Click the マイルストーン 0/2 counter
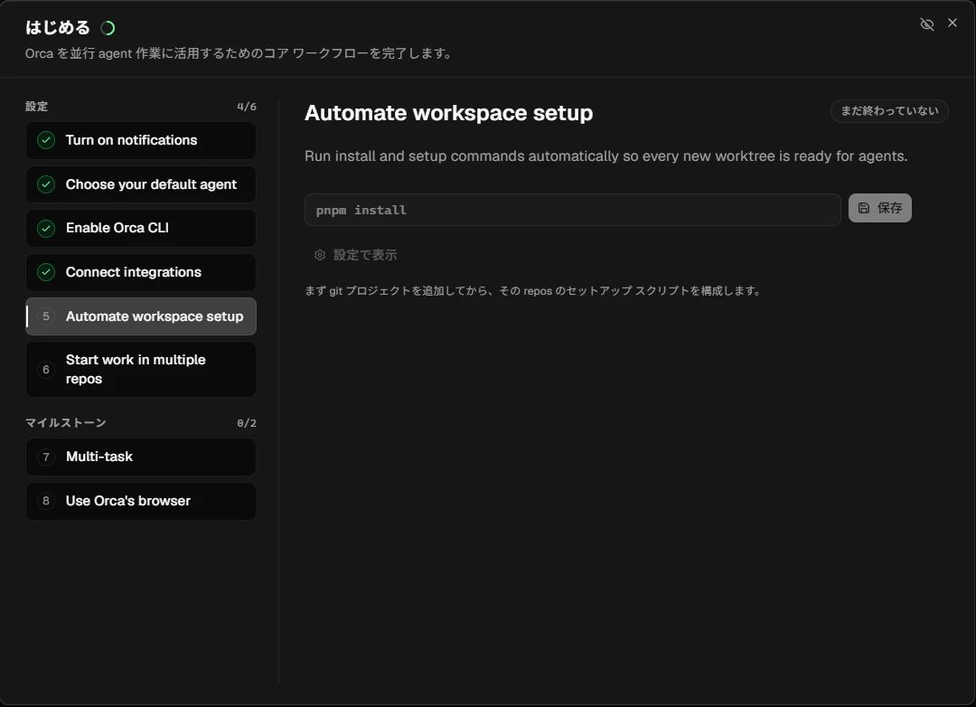 pyautogui.click(x=247, y=423)
